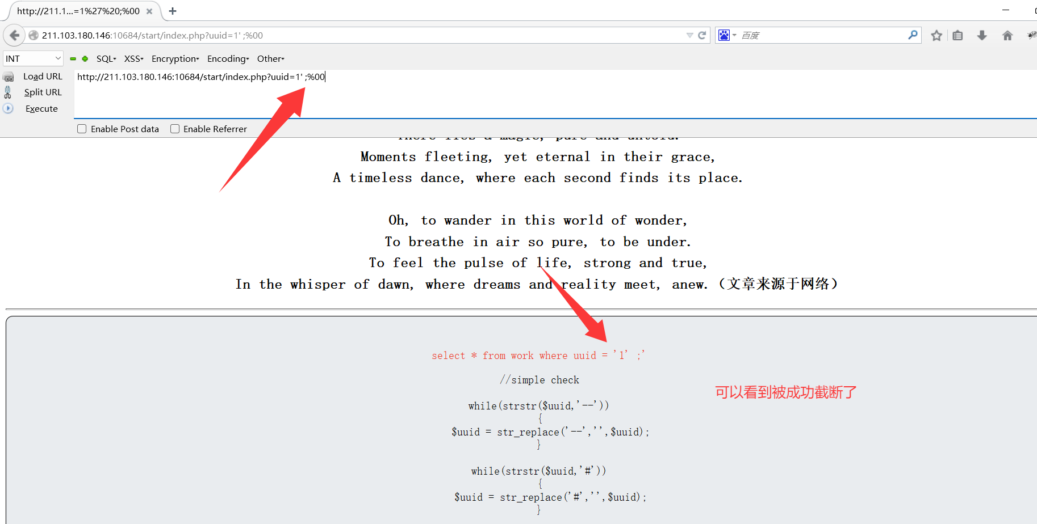Click poem line 'Oh, to wander in this world'
Viewport: 1037px width, 524px height.
click(x=538, y=221)
